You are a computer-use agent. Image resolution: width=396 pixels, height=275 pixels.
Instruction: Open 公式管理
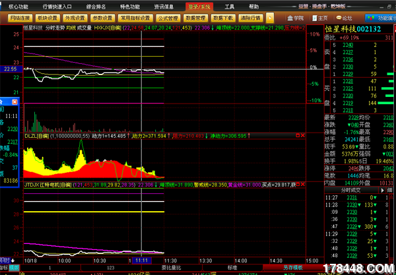[168, 18]
